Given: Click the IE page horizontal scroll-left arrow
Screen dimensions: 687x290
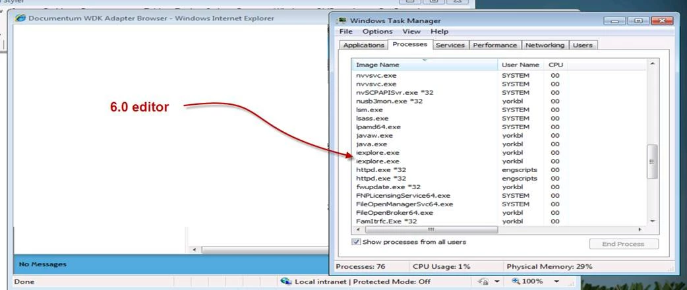Looking at the screenshot, I should [x=194, y=250].
